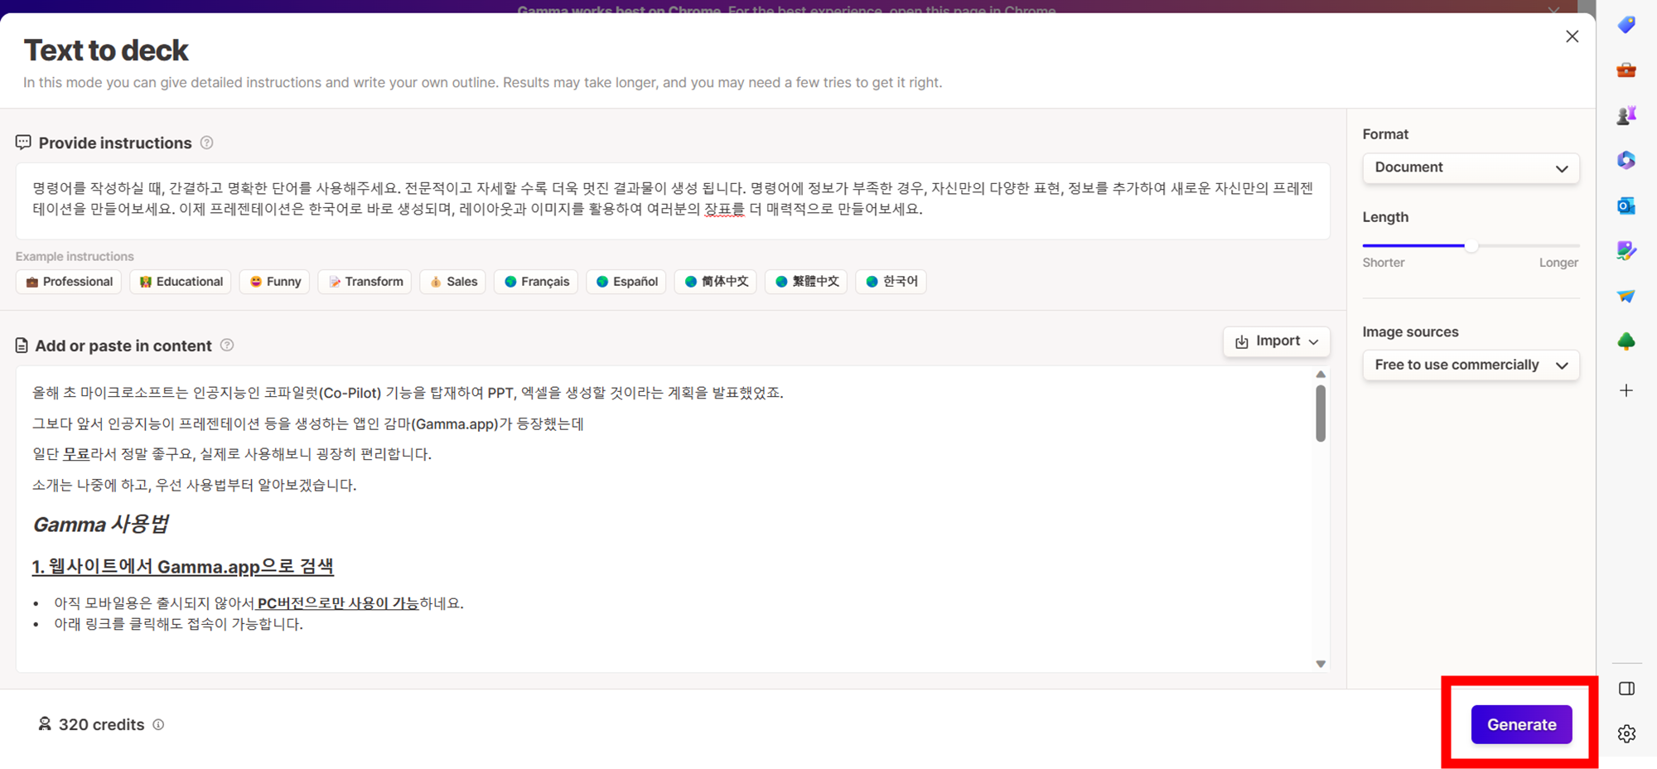Click the Shorter label under Length
The image size is (1657, 769).
(x=1384, y=263)
